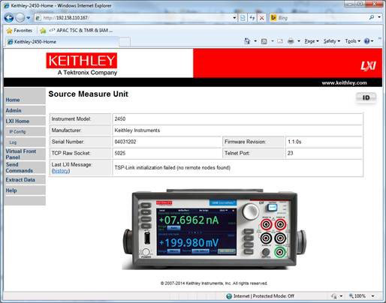The image size is (386, 303).
Task: Open the search provider dropdown arrow
Action: pos(379,17)
